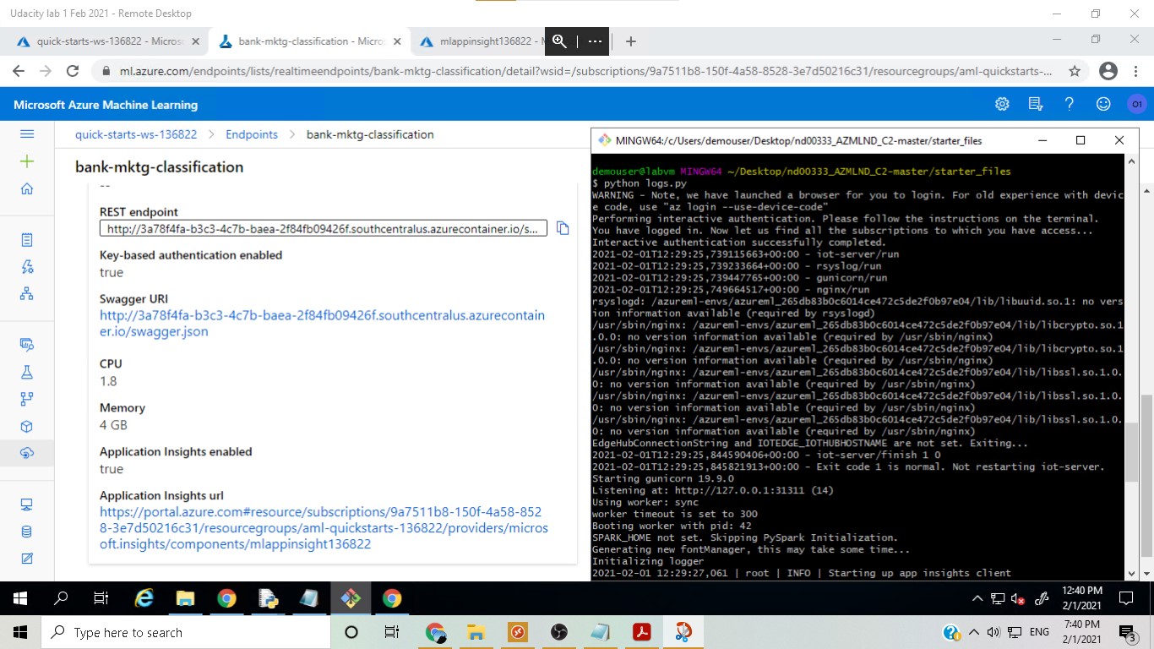Viewport: 1154px width, 649px height.
Task: Click the MINGW64 terminal title bar icon
Action: 604,140
